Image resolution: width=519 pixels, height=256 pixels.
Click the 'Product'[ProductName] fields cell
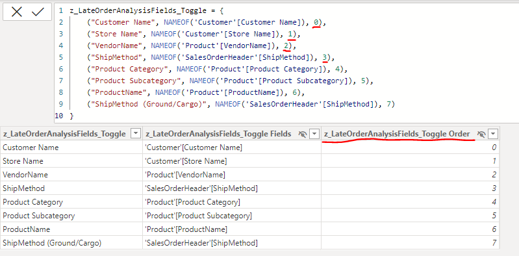click(232, 229)
